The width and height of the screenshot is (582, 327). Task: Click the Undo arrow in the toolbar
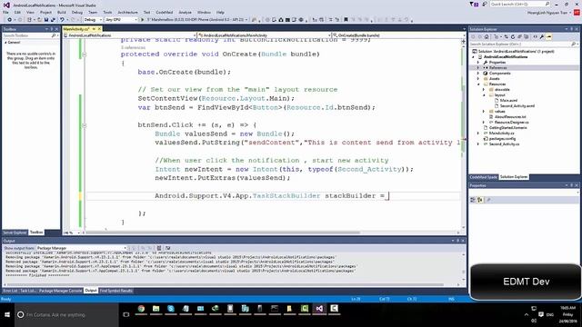[62, 20]
